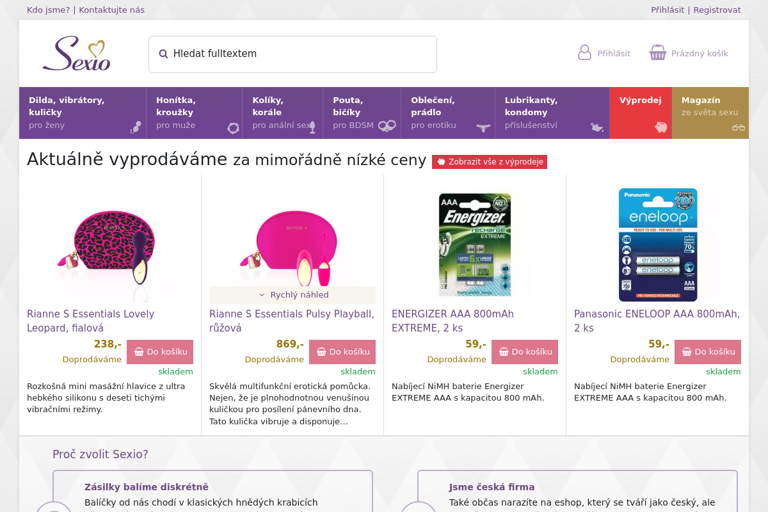The width and height of the screenshot is (768, 512).
Task: Click Přihlásit next to the user icon
Action: (614, 54)
